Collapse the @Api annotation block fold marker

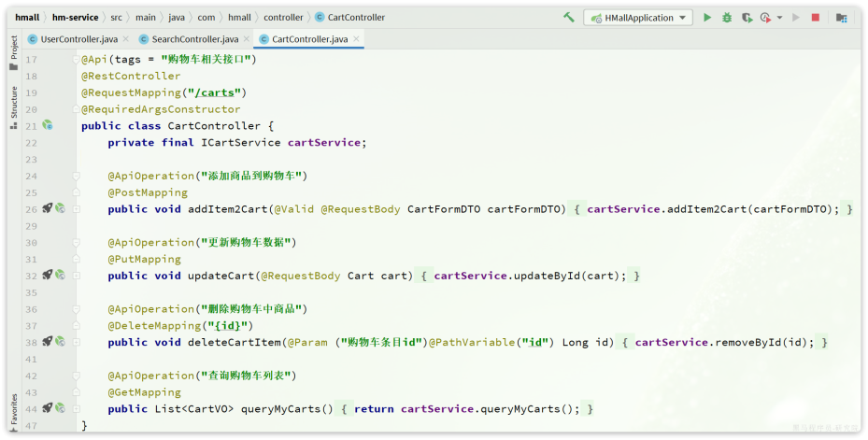(x=76, y=60)
